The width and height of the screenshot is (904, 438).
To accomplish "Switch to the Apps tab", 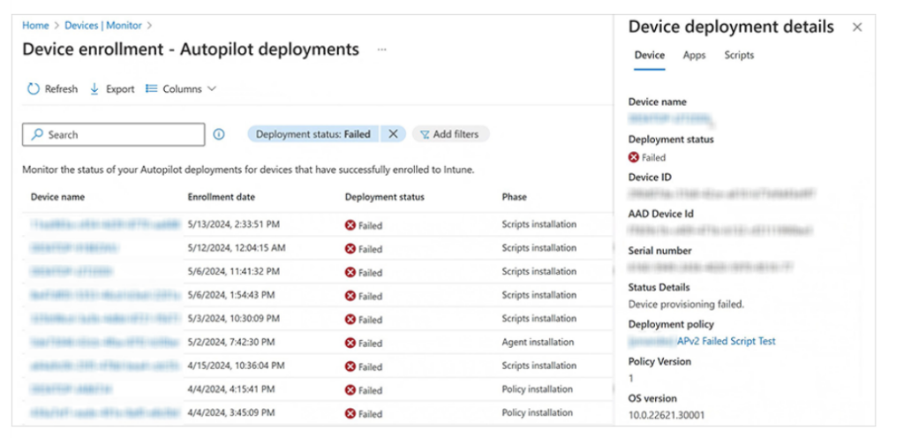I will click(694, 55).
